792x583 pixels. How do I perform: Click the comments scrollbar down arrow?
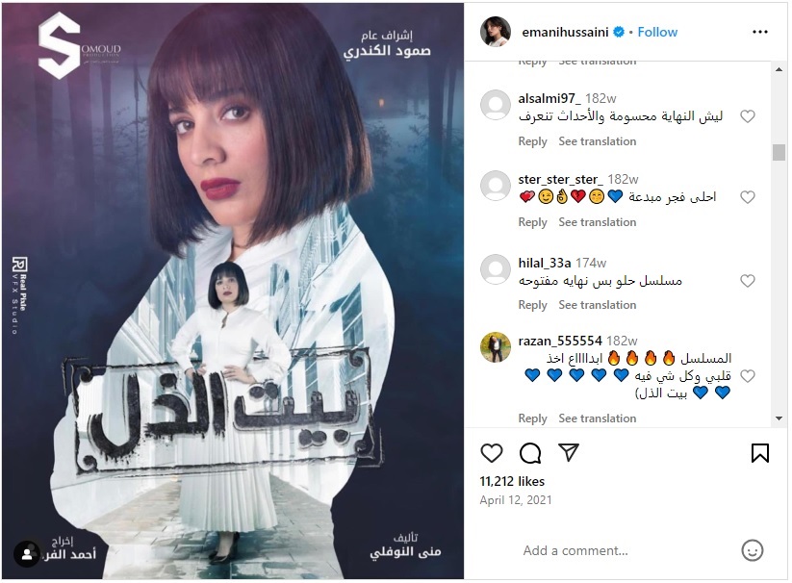tap(779, 418)
